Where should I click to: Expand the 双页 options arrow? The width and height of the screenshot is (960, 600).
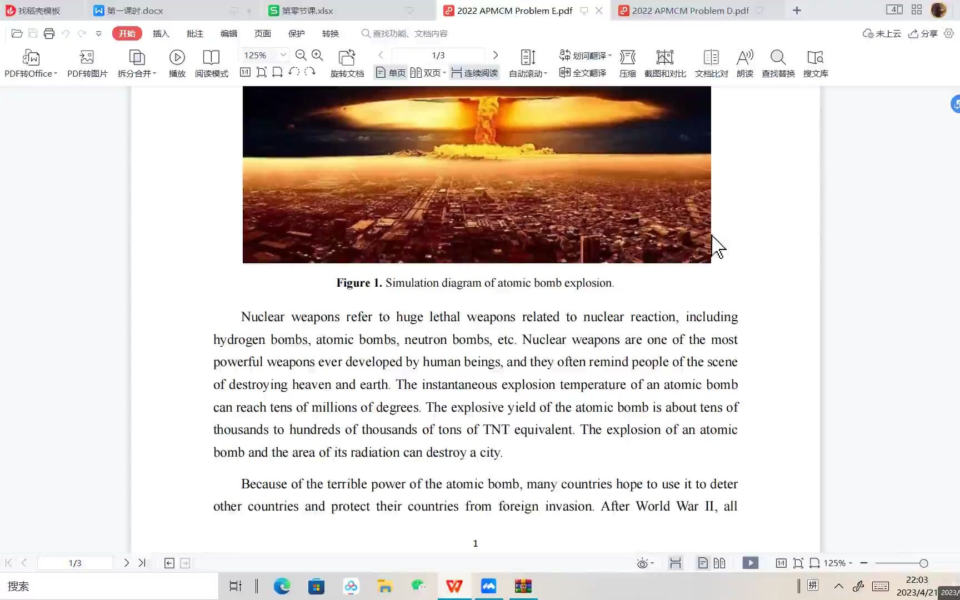pos(444,73)
